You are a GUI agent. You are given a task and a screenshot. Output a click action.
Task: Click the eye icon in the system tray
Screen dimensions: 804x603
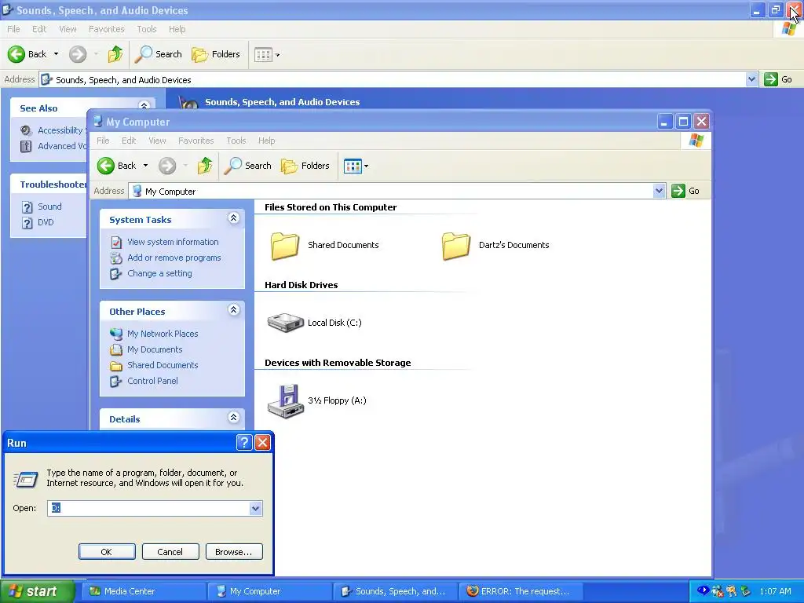pos(703,590)
